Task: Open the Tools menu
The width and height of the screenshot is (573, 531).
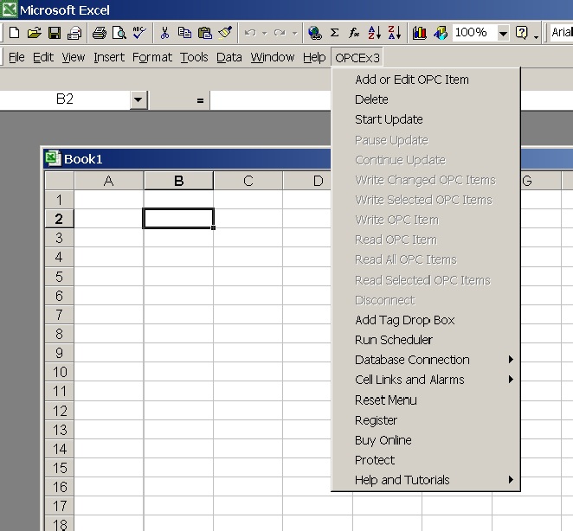Action: (194, 57)
